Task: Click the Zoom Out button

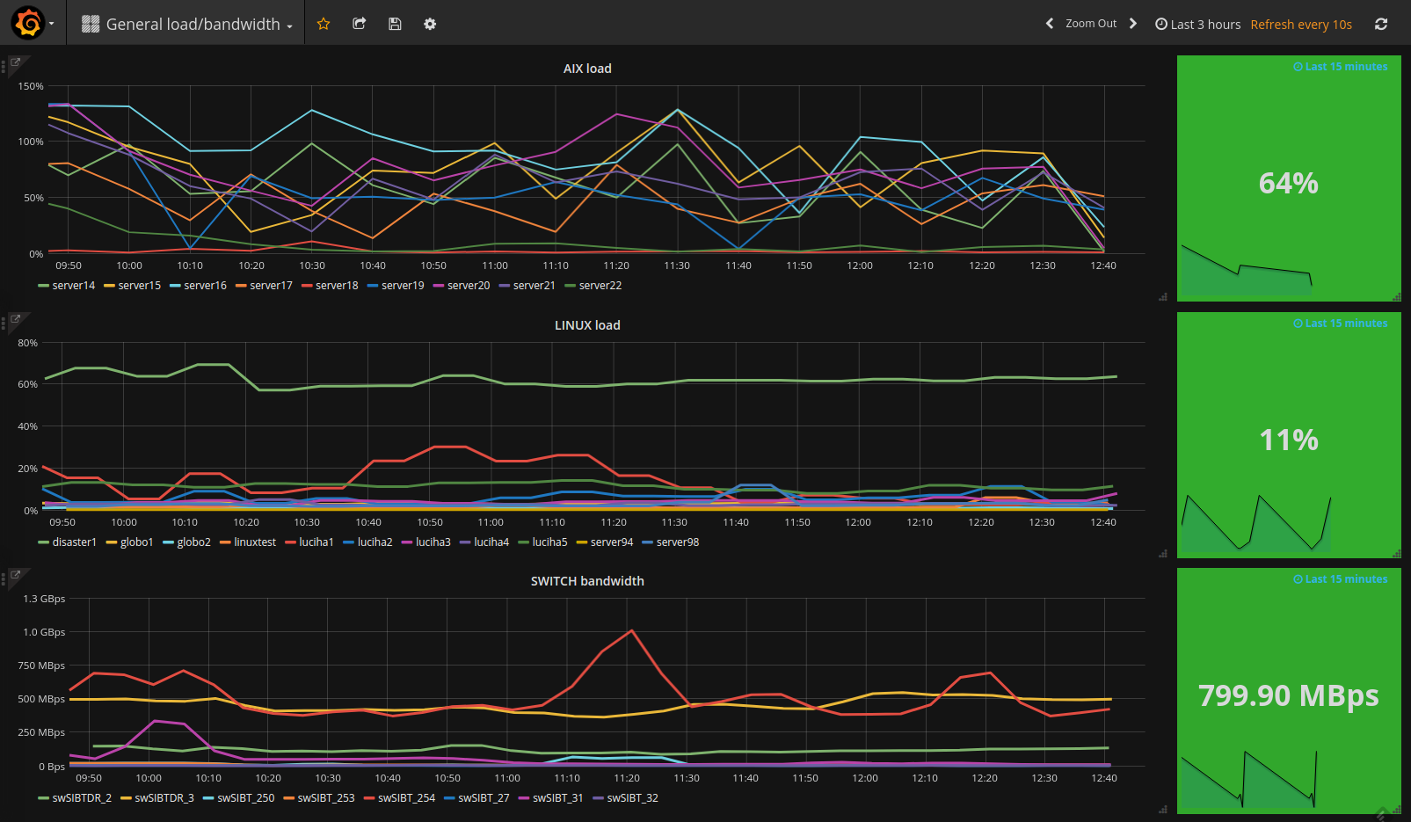Action: [x=1090, y=24]
